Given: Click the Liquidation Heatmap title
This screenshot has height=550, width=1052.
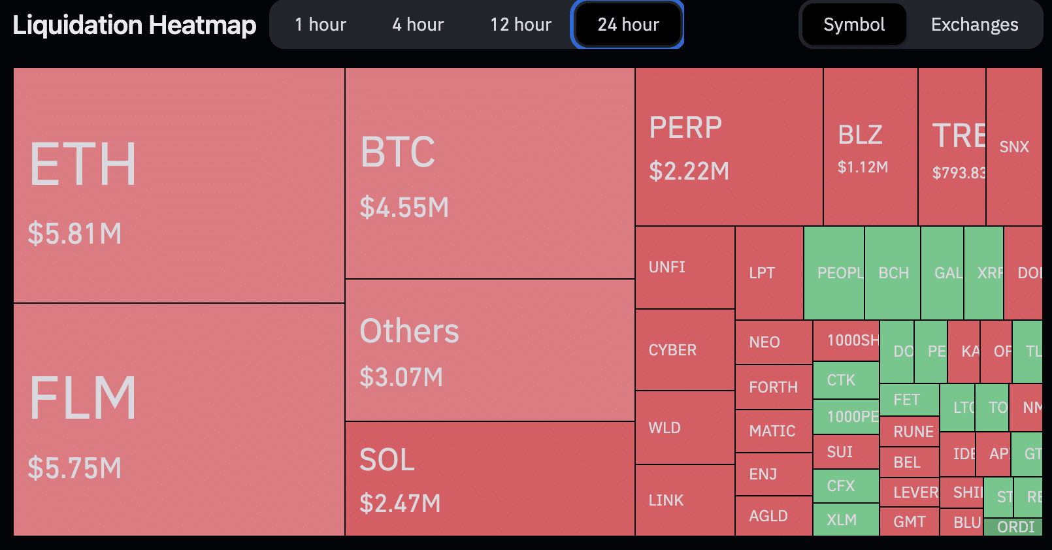Looking at the screenshot, I should point(135,25).
